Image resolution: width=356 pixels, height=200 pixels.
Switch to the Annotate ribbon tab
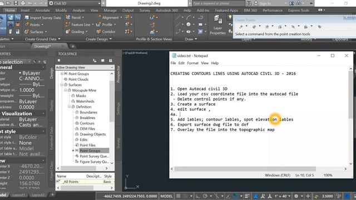(42, 11)
